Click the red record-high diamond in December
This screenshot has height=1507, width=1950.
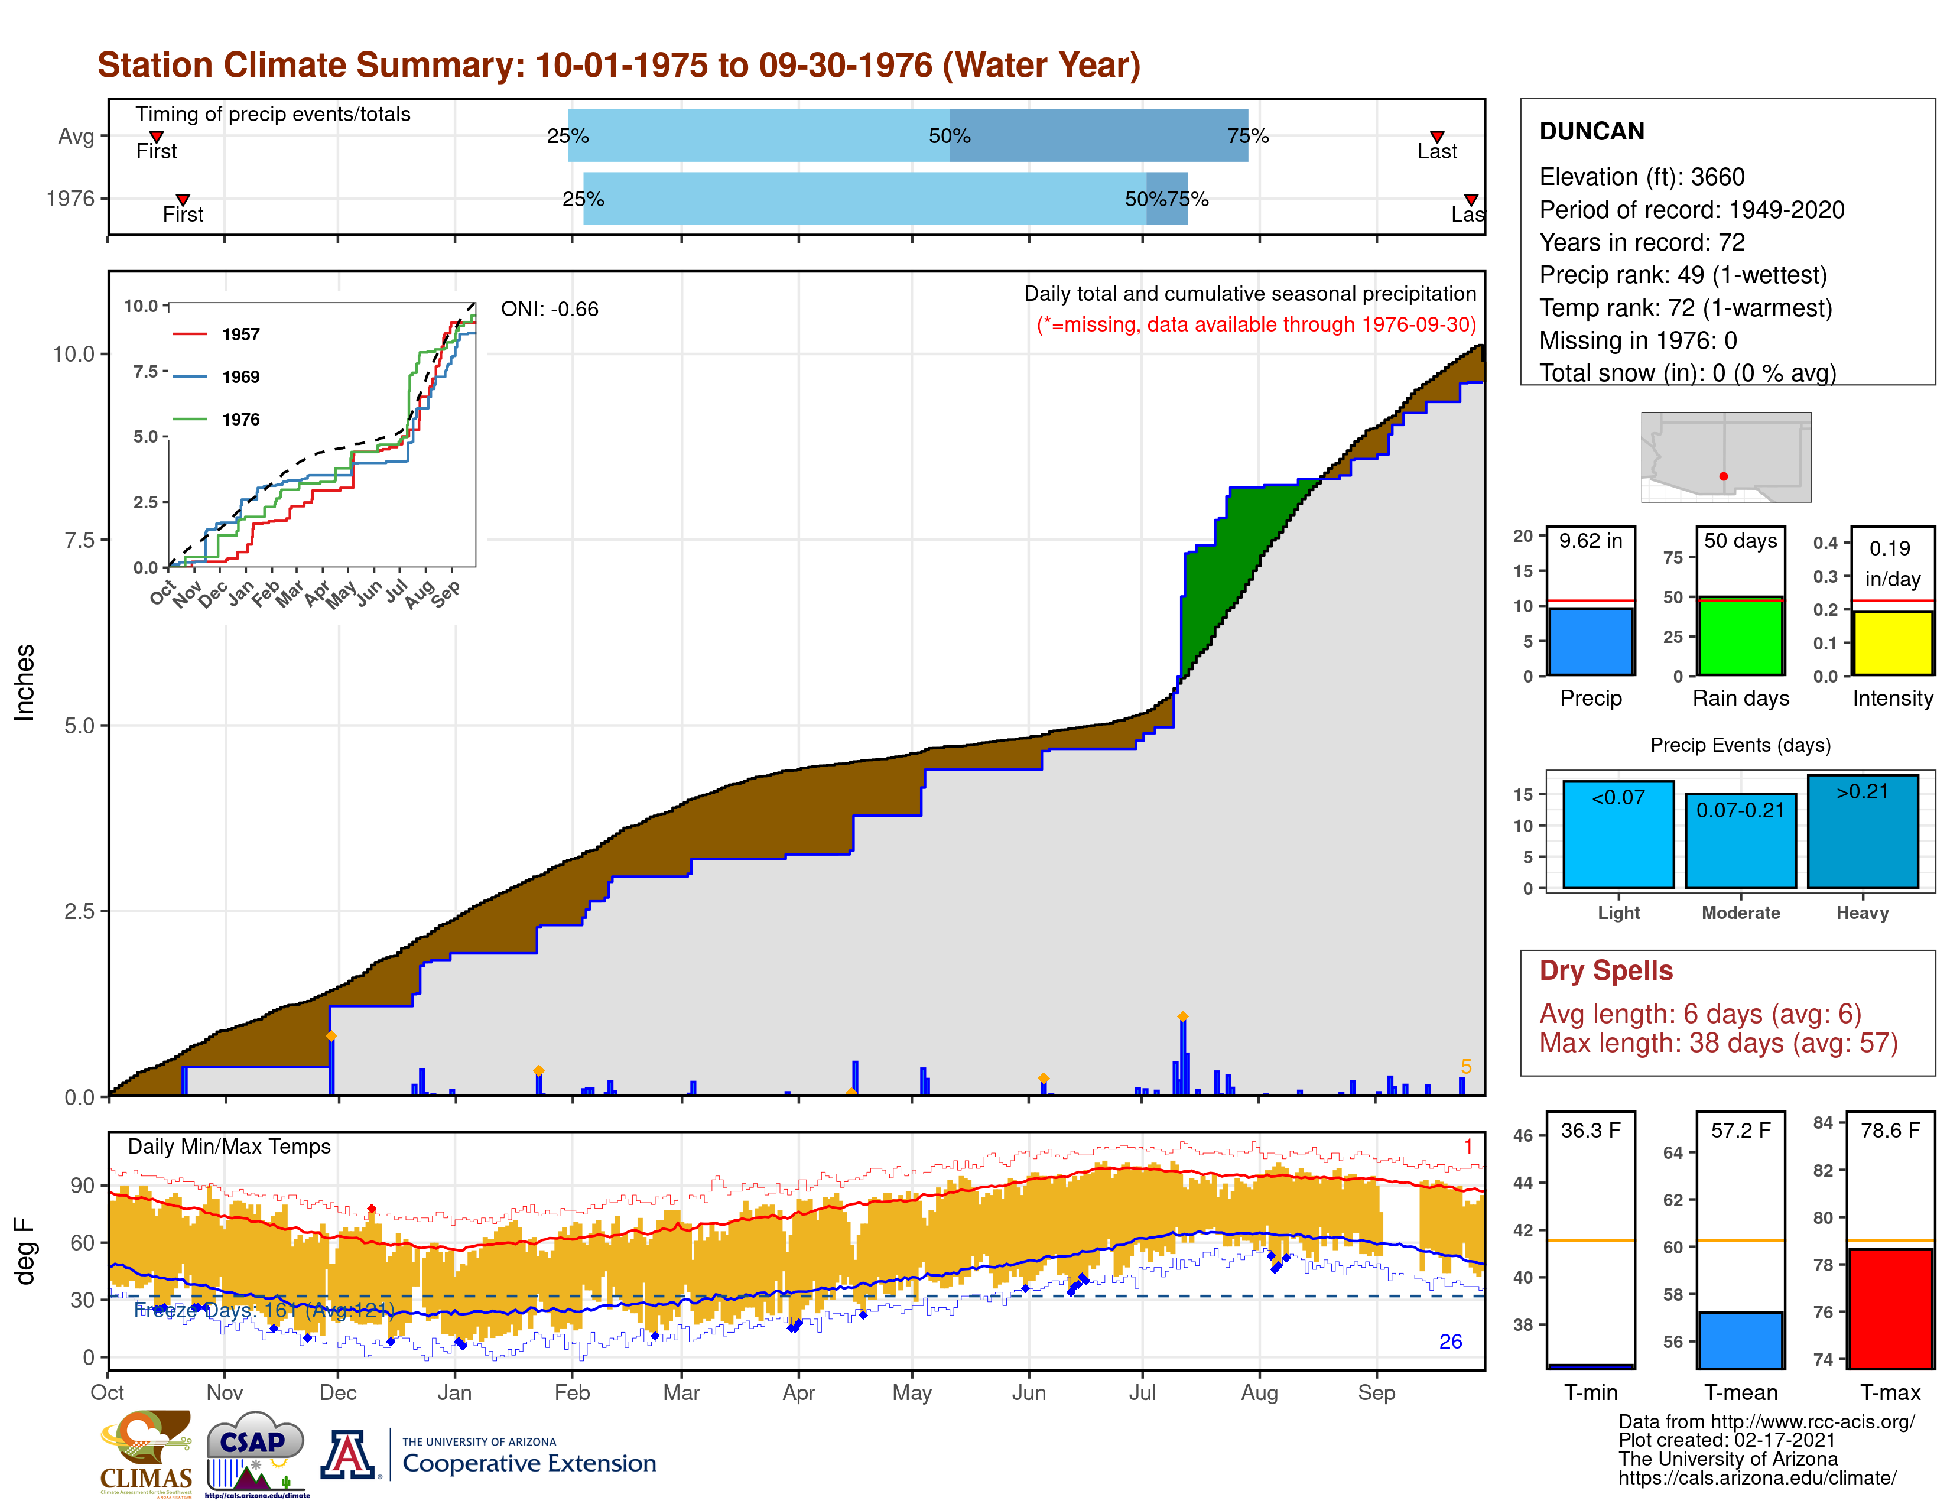372,1209
